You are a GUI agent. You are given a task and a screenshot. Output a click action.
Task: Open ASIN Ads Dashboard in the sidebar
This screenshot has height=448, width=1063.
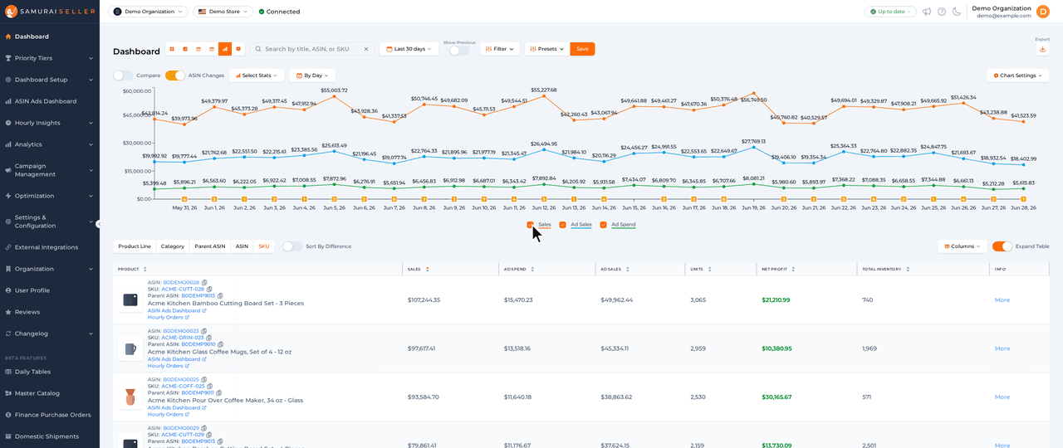pos(50,101)
